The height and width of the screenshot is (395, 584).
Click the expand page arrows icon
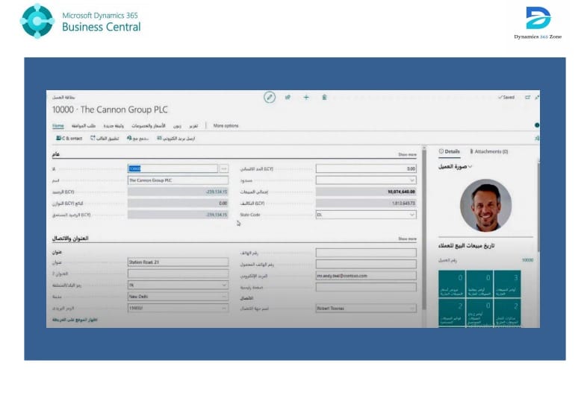point(537,98)
